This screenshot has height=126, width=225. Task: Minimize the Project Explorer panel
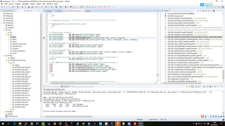click(37, 11)
